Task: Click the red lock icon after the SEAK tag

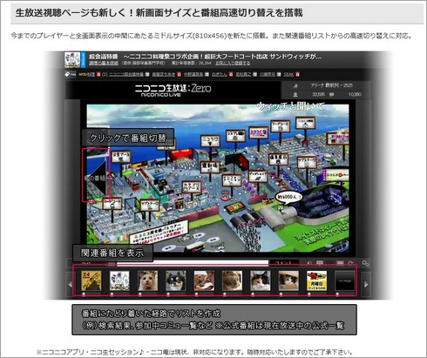Action: click(x=297, y=74)
